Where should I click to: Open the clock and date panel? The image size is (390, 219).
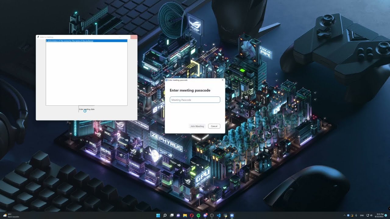point(379,215)
